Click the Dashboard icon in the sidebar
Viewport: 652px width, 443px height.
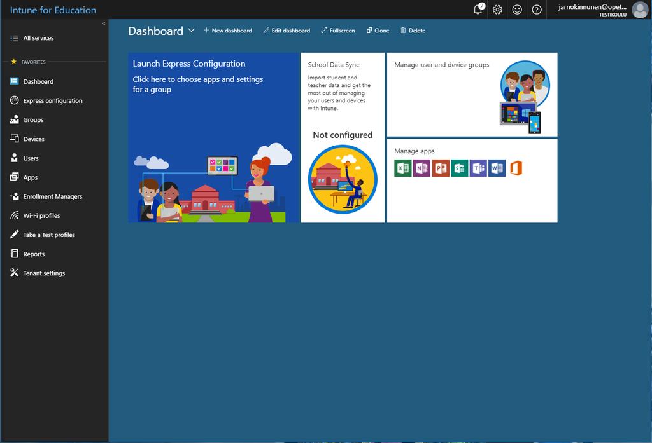click(14, 81)
